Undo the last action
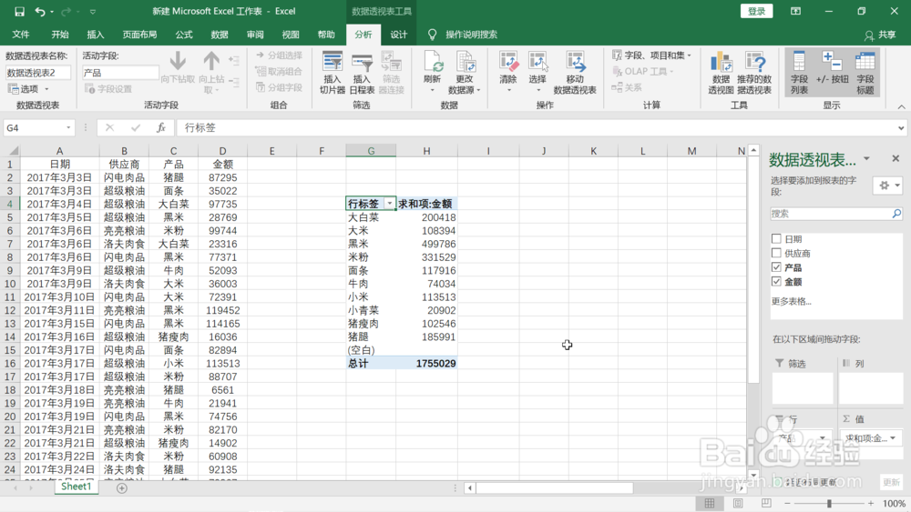This screenshot has height=512, width=911. click(39, 11)
